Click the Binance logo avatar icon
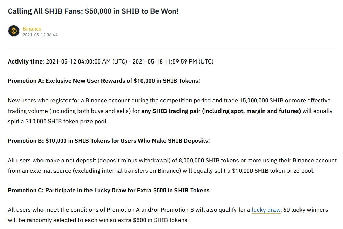Screen dimensions: 343x229 (14, 31)
